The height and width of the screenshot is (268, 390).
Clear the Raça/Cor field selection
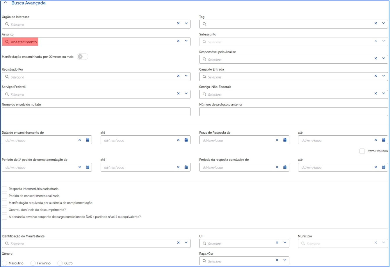click(x=277, y=260)
